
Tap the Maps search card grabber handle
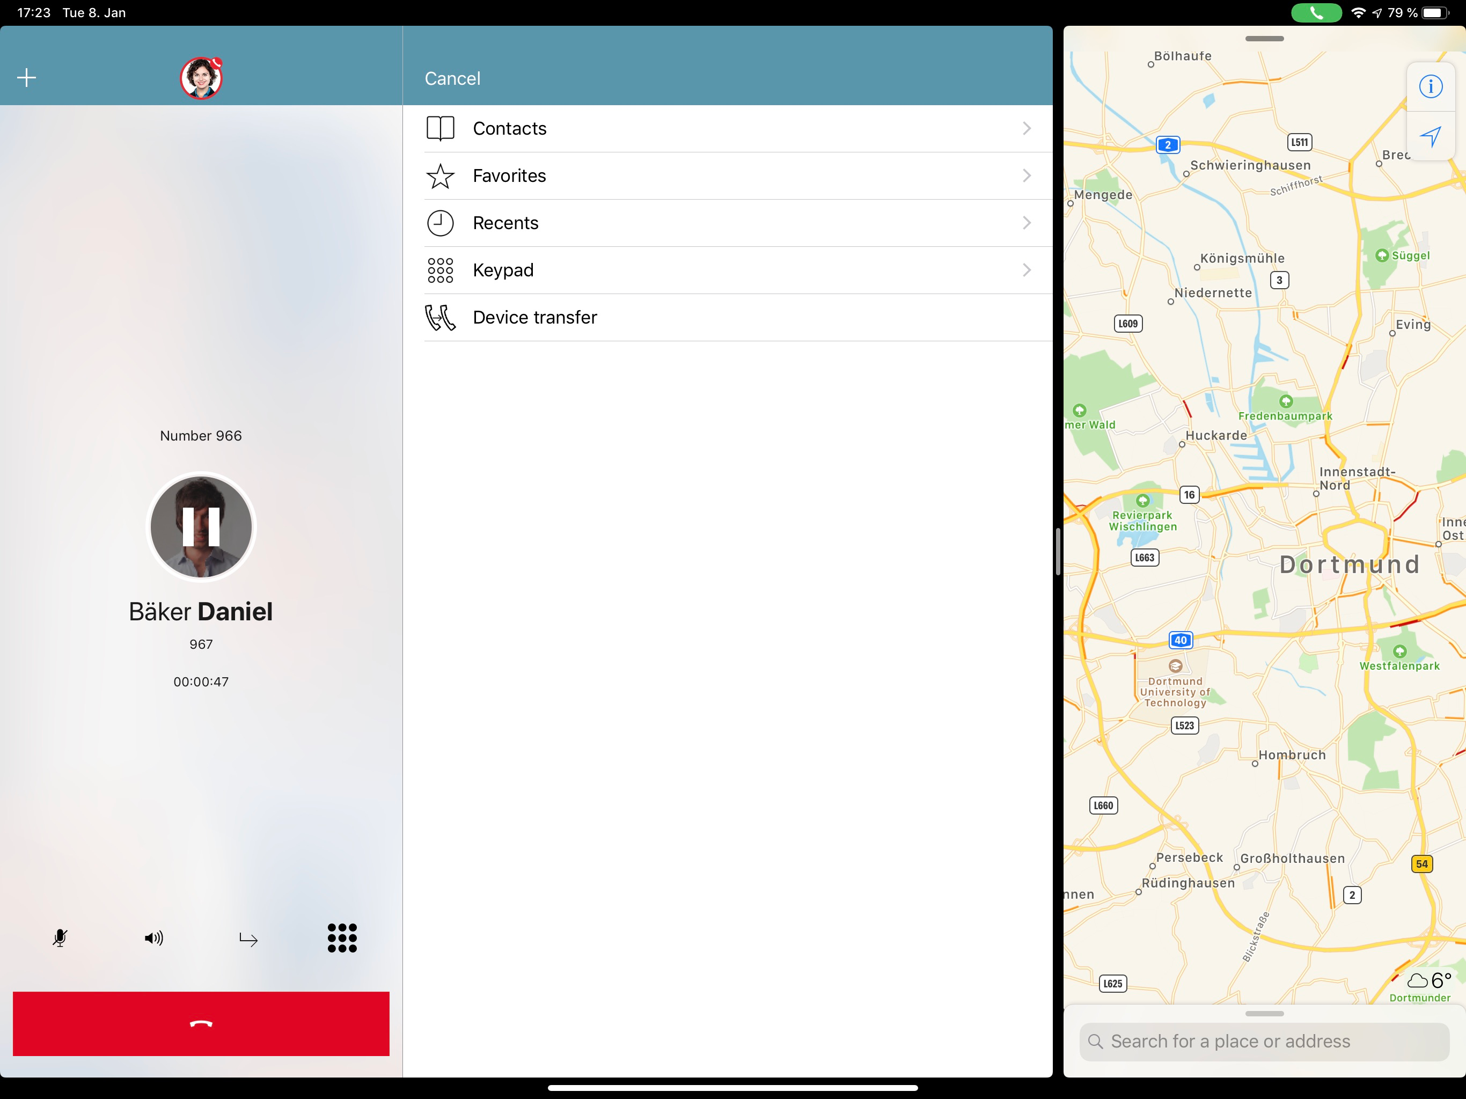click(1264, 1014)
